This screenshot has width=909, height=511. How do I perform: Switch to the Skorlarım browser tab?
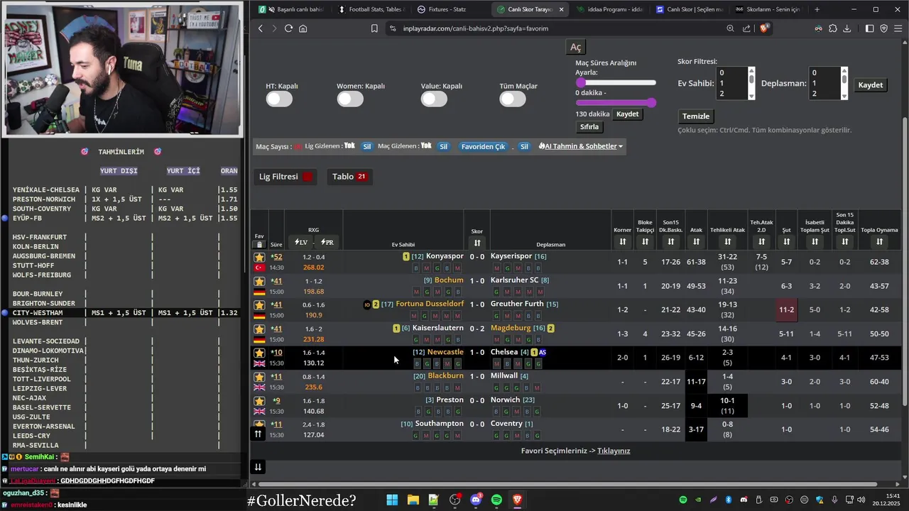click(x=768, y=9)
